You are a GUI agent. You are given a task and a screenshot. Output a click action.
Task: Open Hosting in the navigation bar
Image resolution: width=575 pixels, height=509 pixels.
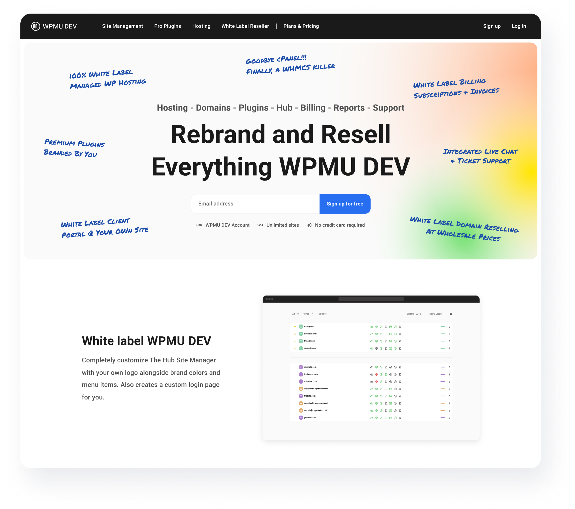[x=202, y=26]
